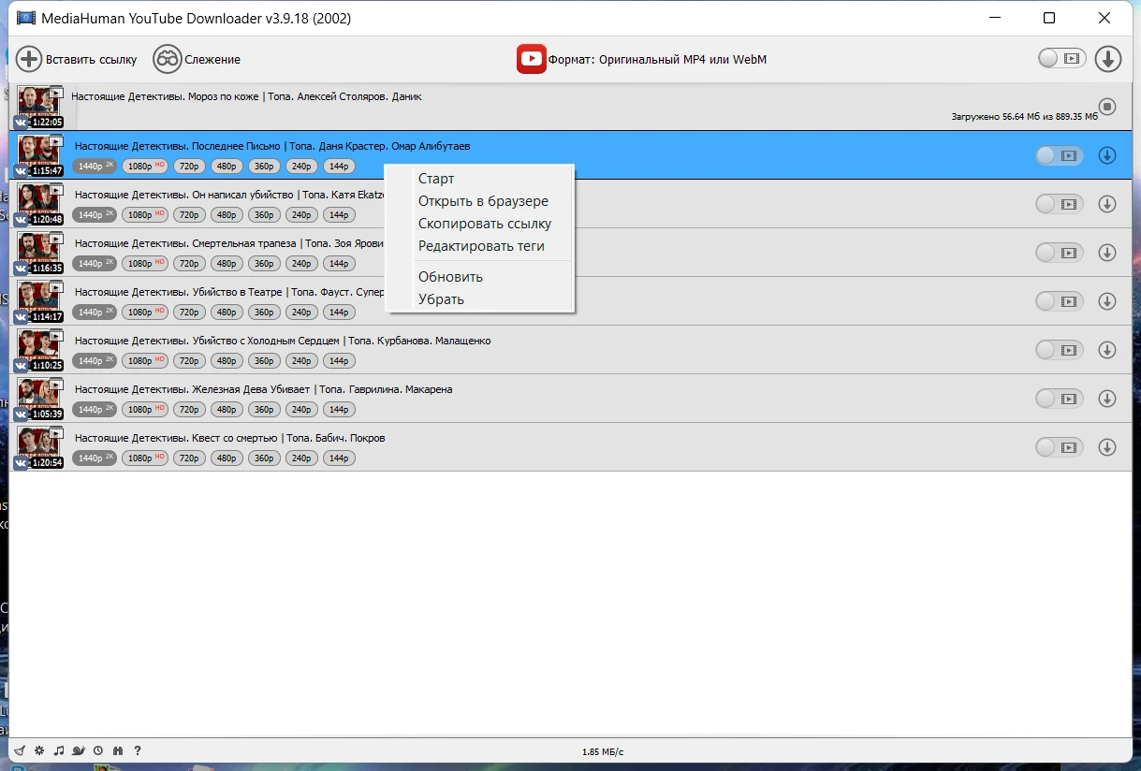The width and height of the screenshot is (1141, 771).
Task: Toggle the video switch in top toolbar
Action: click(1061, 59)
